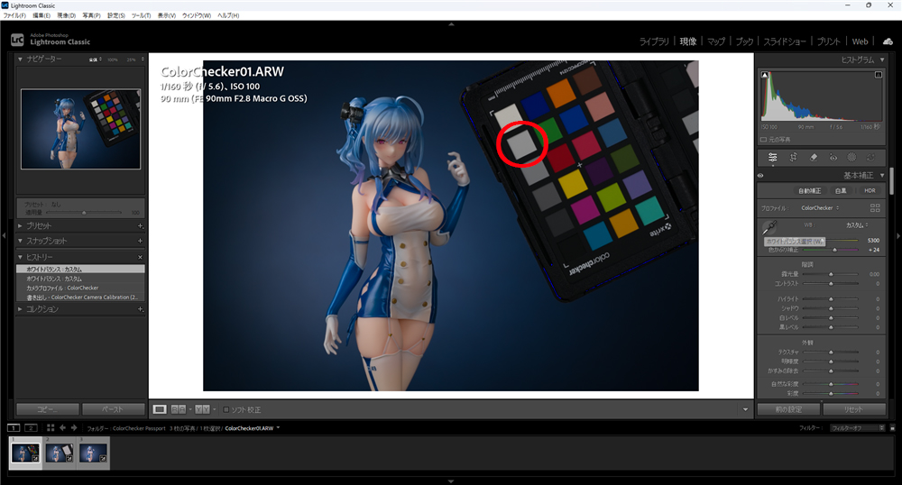The image size is (902, 485).
Task: Open the File menu
Action: click(x=14, y=15)
